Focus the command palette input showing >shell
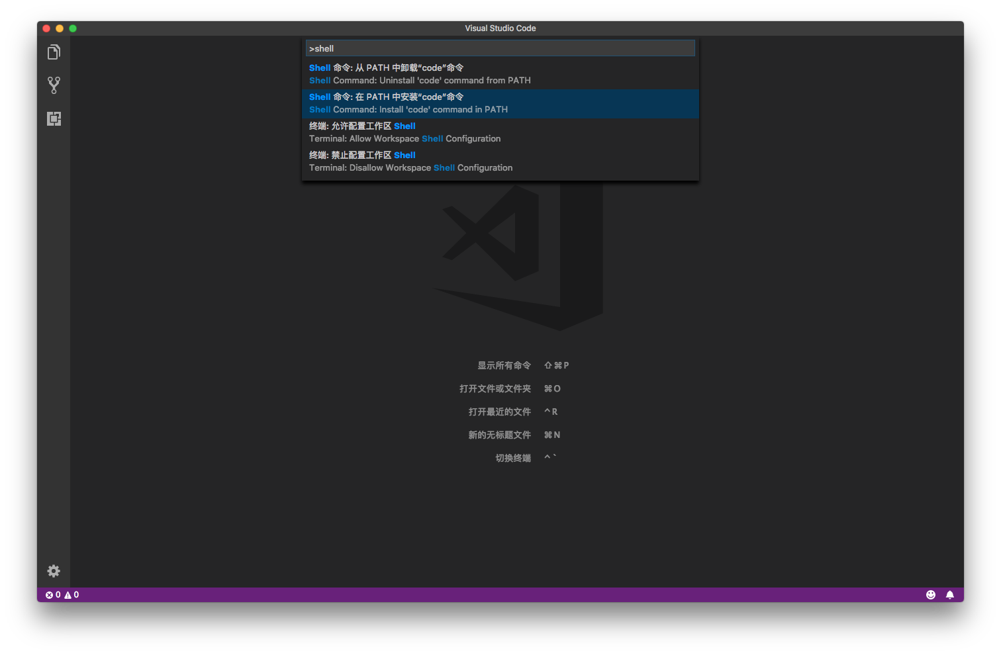Image resolution: width=1001 pixels, height=655 pixels. [x=500, y=48]
